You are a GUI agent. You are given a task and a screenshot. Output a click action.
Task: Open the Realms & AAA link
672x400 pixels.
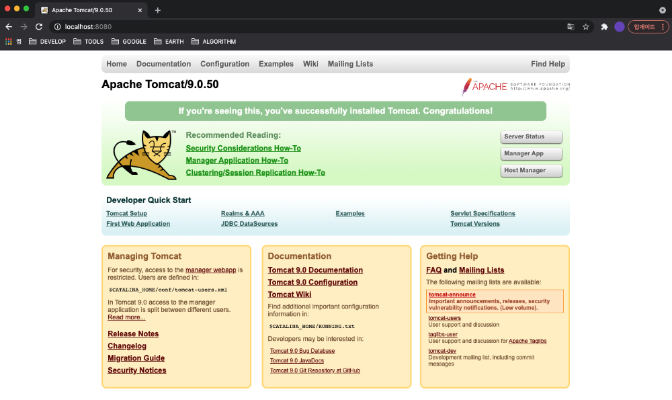coord(243,214)
